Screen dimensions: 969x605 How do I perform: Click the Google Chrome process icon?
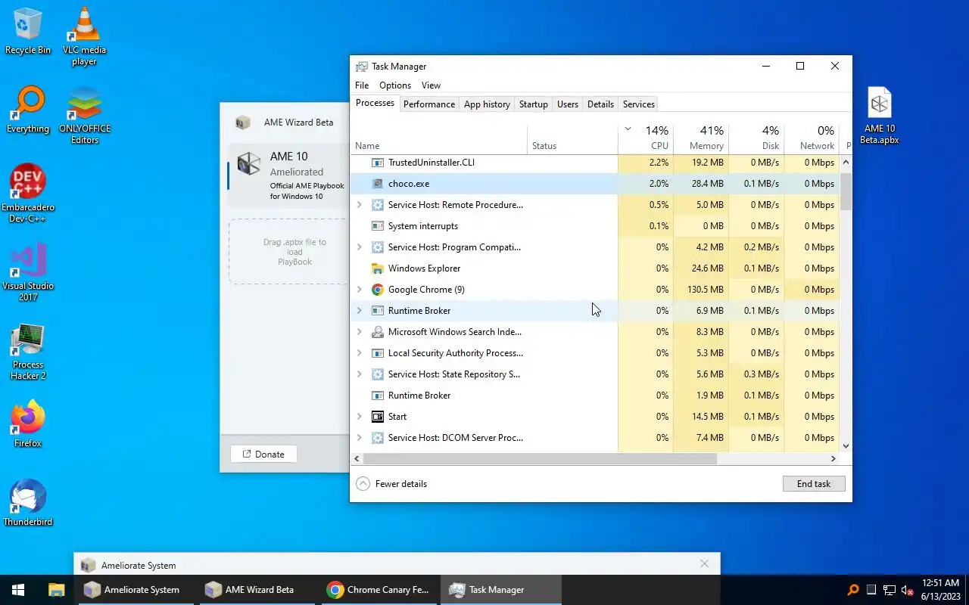point(378,290)
